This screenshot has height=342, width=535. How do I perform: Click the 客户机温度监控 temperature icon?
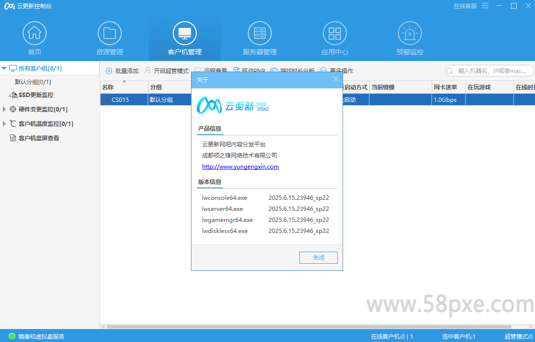(13, 123)
